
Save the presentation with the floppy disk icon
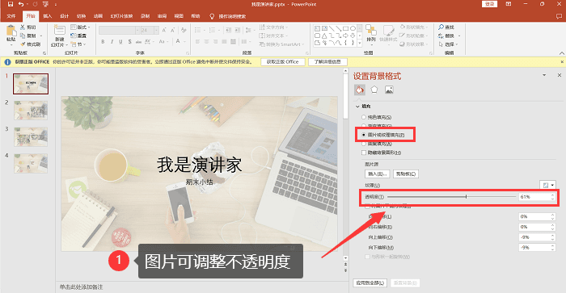click(10, 4)
